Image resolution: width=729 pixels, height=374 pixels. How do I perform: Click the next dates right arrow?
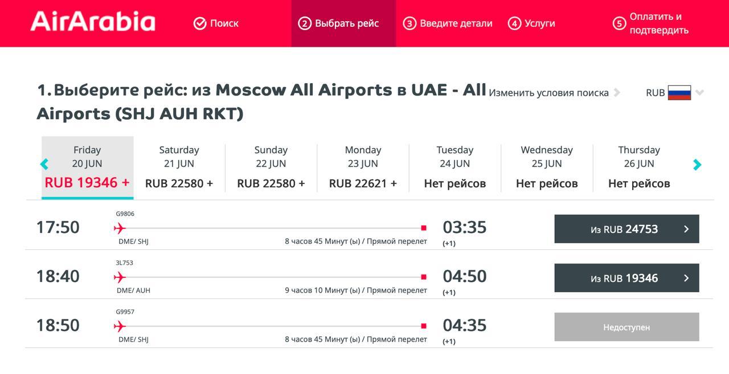[x=697, y=165]
